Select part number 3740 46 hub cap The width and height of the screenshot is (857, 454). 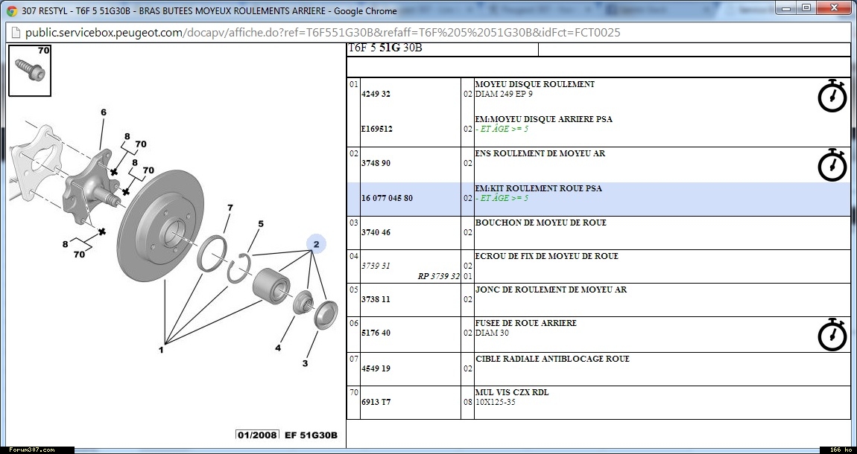[376, 232]
